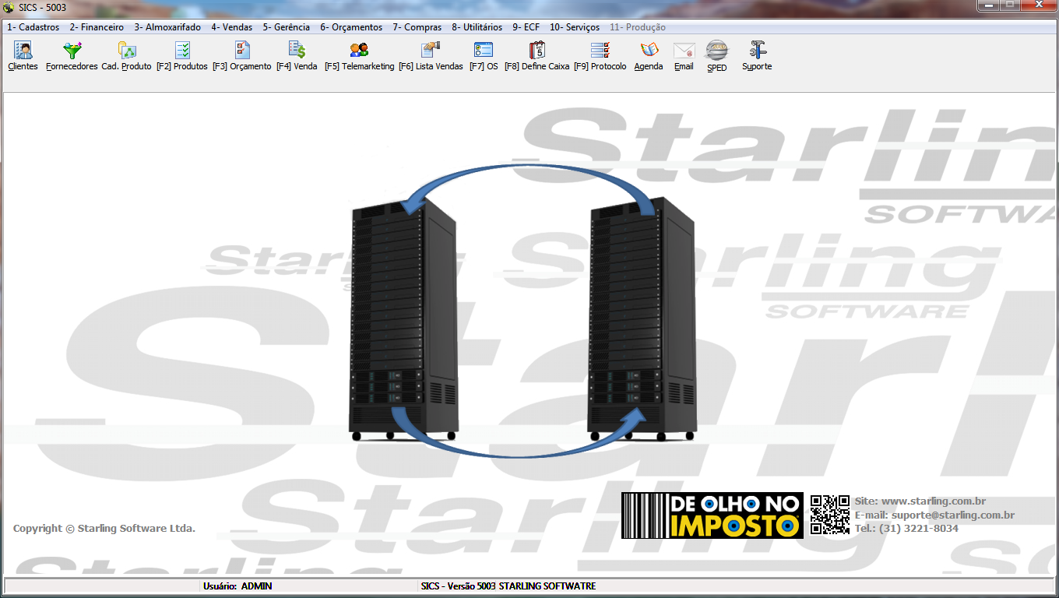
Task: Open the [F5] Telemarketing icon
Action: pyautogui.click(x=359, y=51)
